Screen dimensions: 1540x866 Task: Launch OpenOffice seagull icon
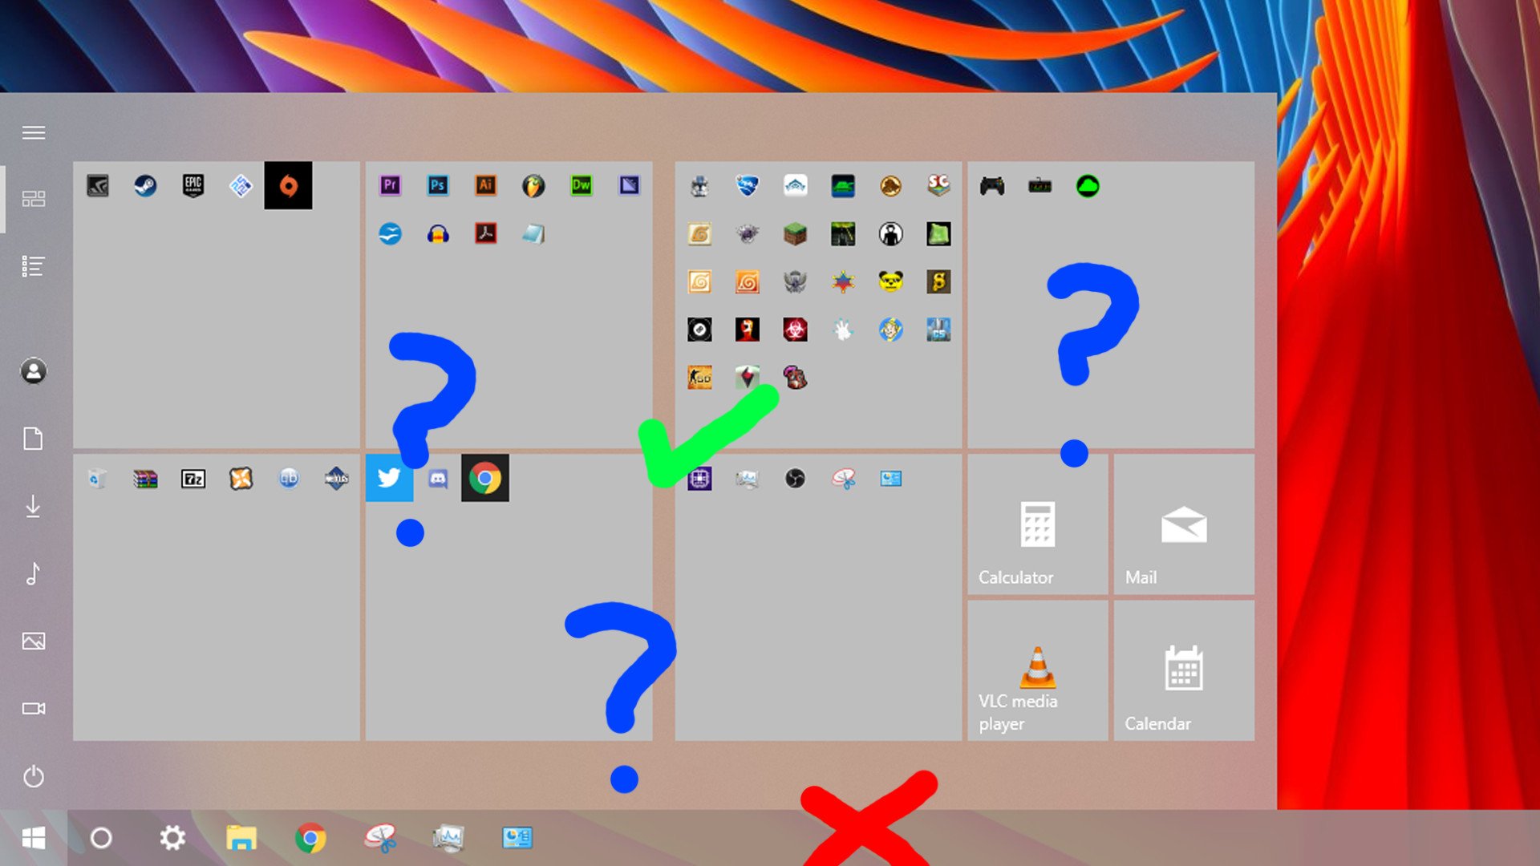(390, 234)
